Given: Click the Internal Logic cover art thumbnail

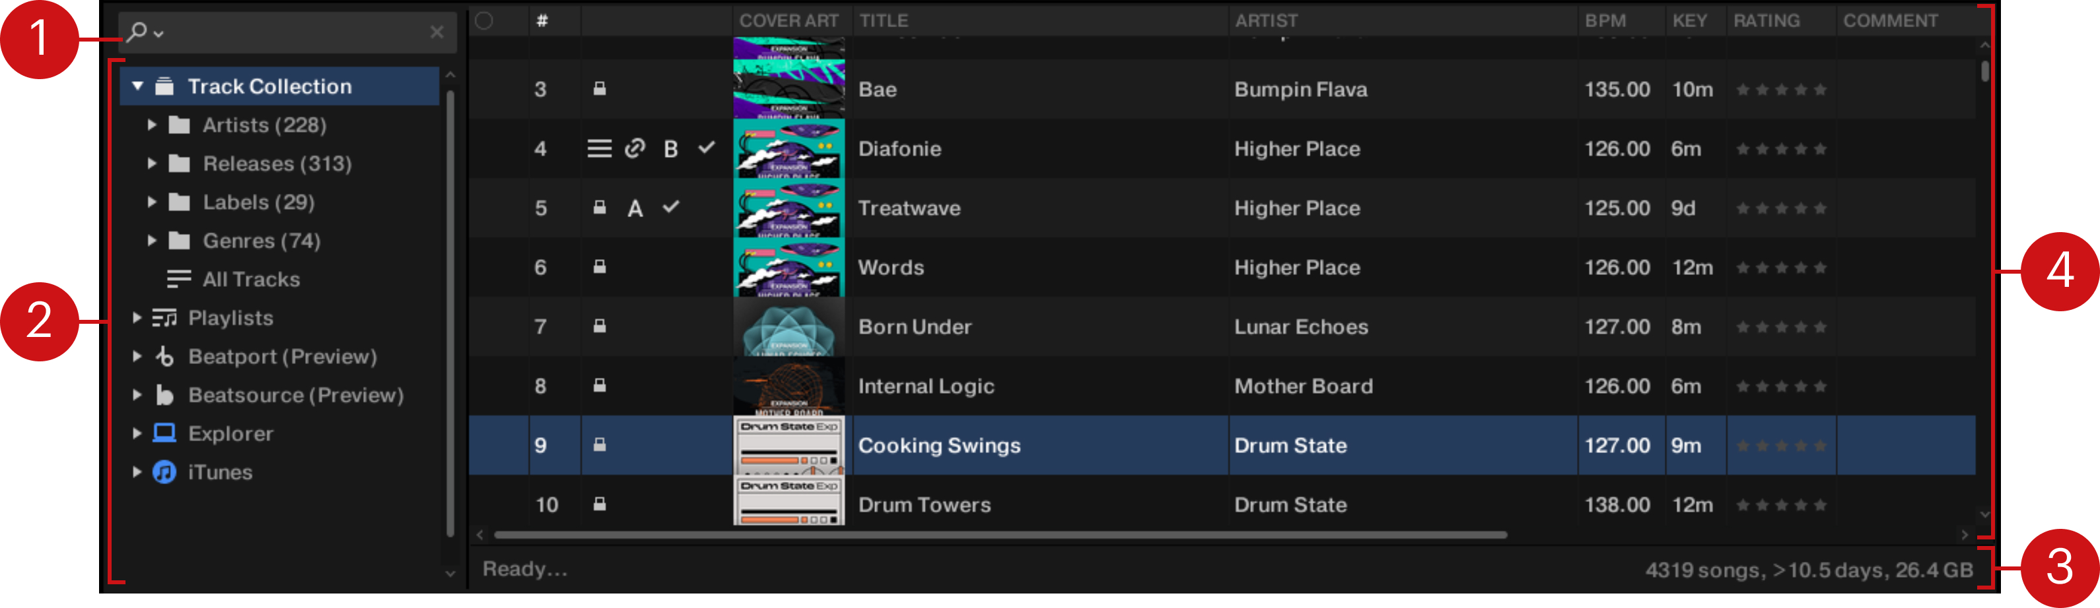Looking at the screenshot, I should (x=788, y=386).
